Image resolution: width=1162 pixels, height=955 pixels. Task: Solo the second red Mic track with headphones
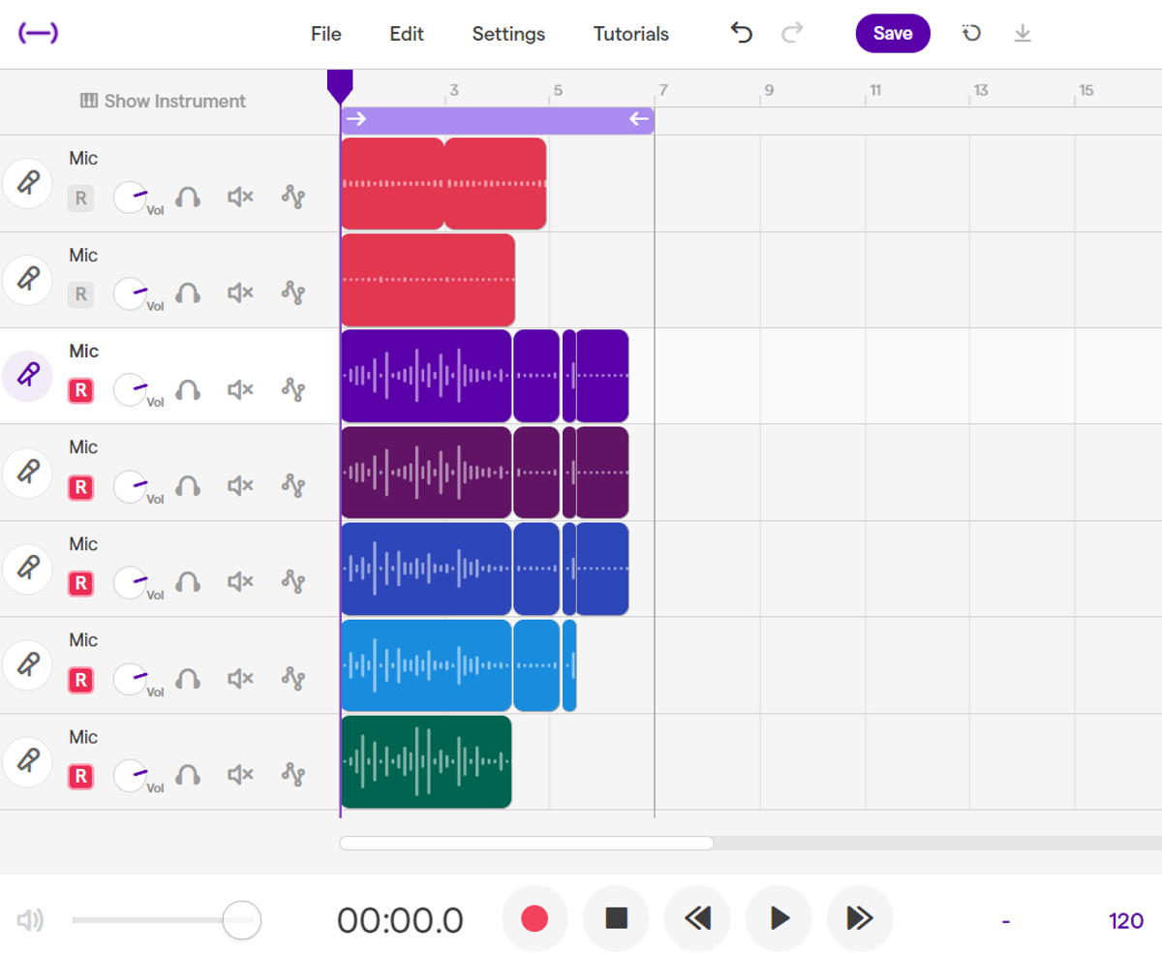(x=188, y=293)
